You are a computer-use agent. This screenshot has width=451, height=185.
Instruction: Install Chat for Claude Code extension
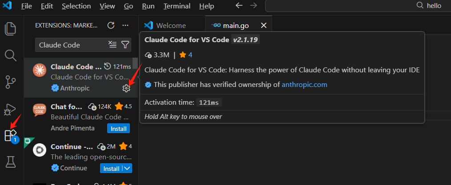tap(118, 129)
